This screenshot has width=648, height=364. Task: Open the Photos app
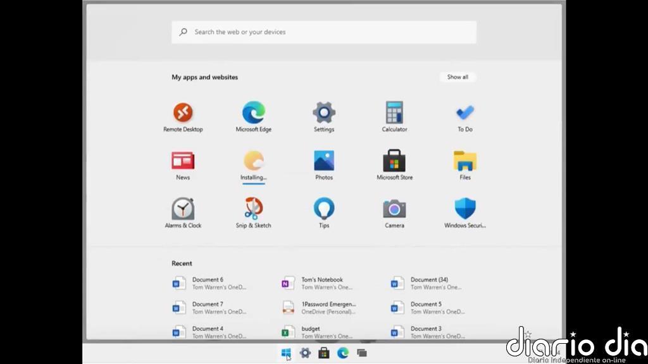(324, 162)
